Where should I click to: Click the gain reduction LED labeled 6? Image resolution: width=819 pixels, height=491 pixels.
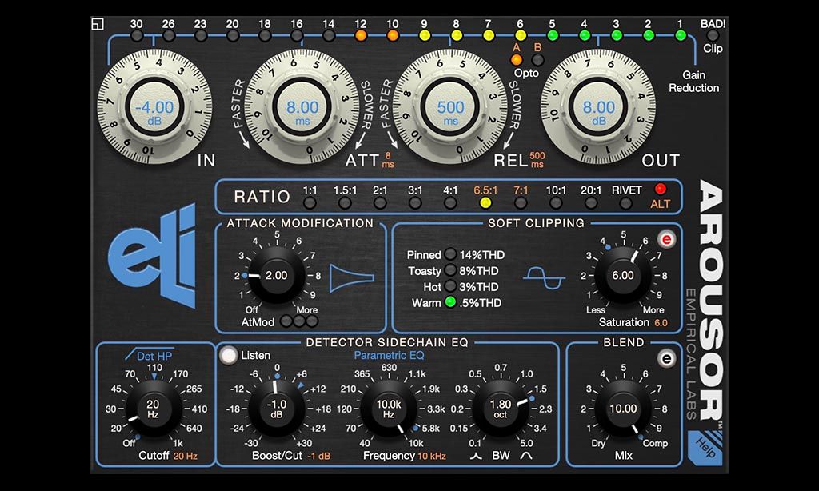[521, 35]
